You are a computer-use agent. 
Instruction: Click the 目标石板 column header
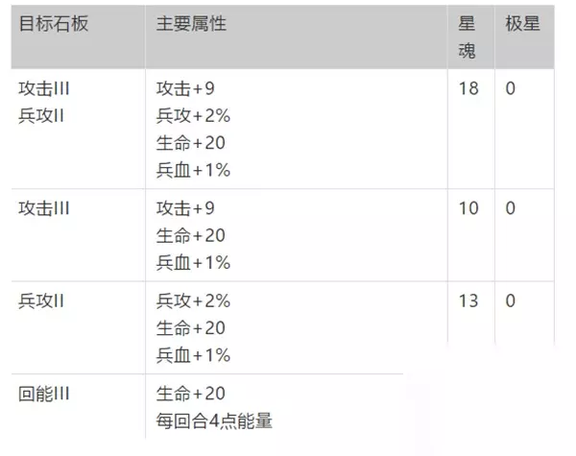coord(54,25)
